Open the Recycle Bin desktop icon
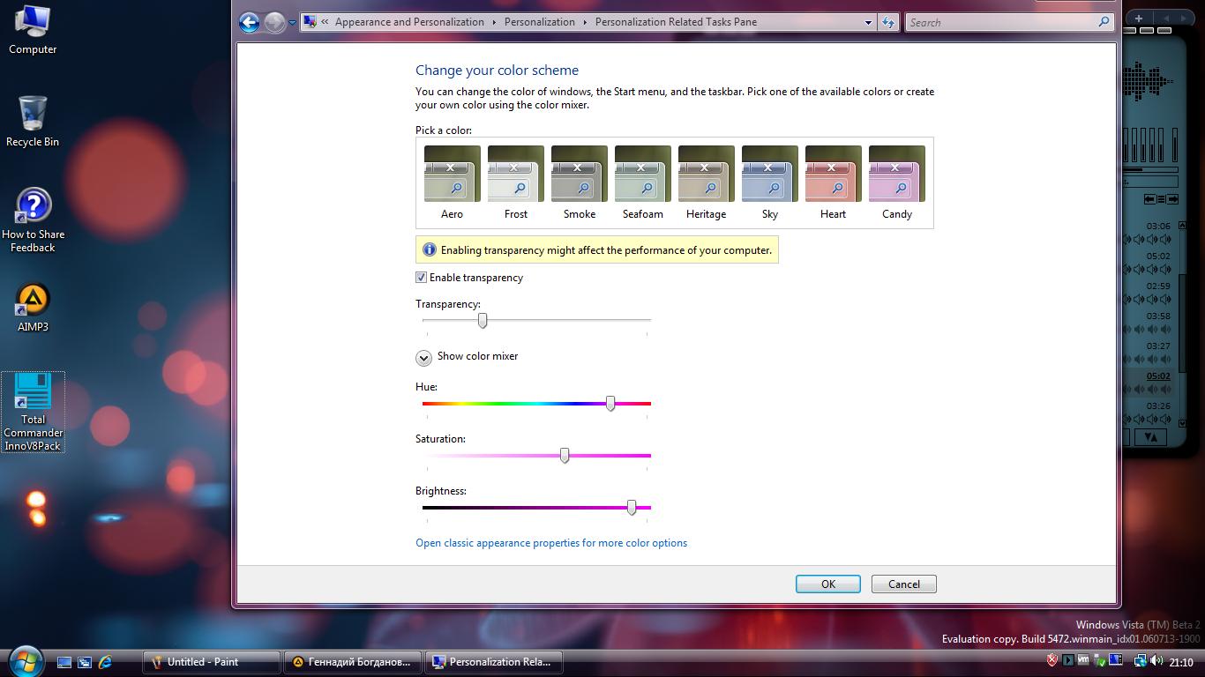Screen dimensions: 1205x677 click(33, 122)
